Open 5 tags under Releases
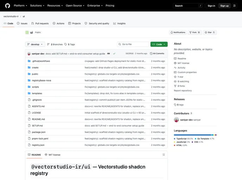The width and height of the screenshot is (242, 180). tap(179, 105)
